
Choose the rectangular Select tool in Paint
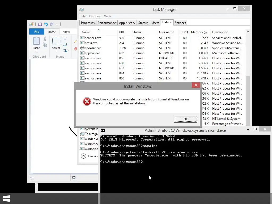[x=56, y=41]
